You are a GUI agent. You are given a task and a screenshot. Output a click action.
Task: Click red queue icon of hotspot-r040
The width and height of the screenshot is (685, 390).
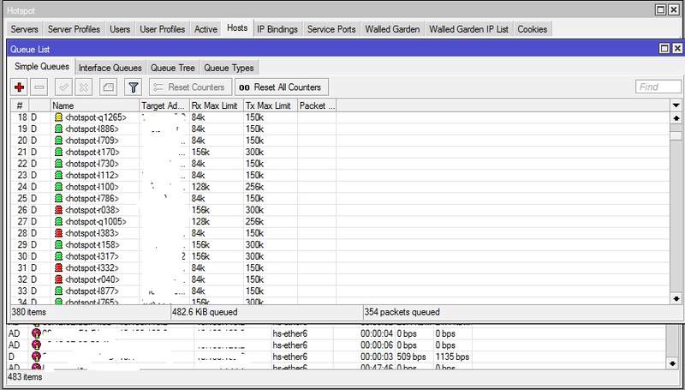click(x=58, y=279)
